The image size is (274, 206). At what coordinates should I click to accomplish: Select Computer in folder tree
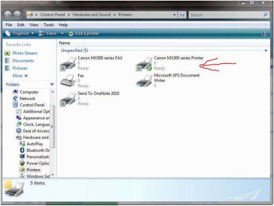click(29, 92)
